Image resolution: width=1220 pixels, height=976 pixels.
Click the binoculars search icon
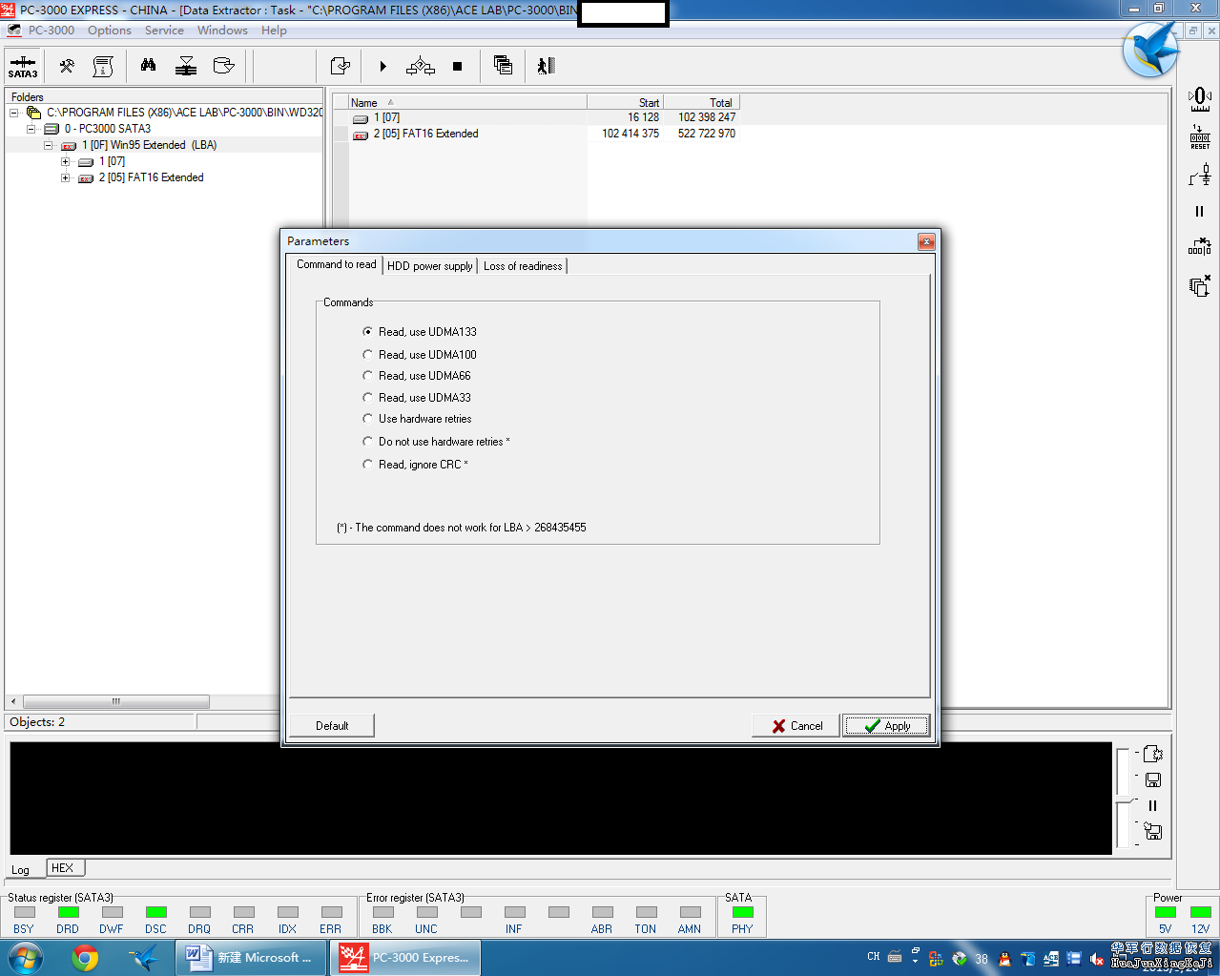point(148,66)
